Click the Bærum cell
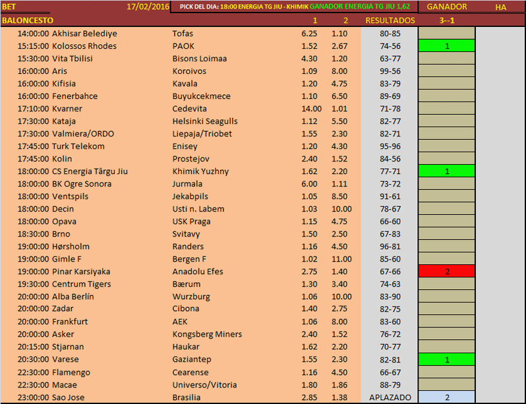Viewport: 526px width, 404px height. click(x=186, y=284)
